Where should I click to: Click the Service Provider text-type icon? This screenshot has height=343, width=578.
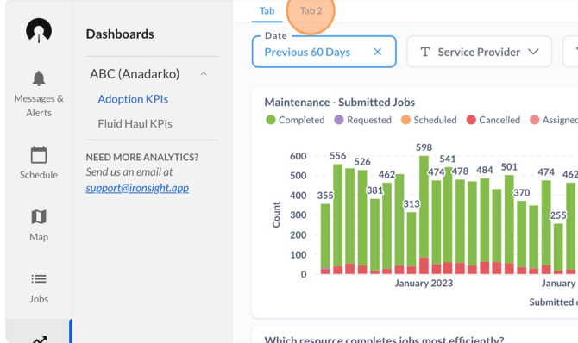click(x=425, y=52)
